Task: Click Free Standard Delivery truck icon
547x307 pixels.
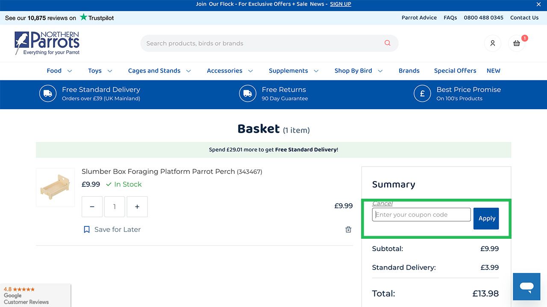Action: [x=48, y=94]
